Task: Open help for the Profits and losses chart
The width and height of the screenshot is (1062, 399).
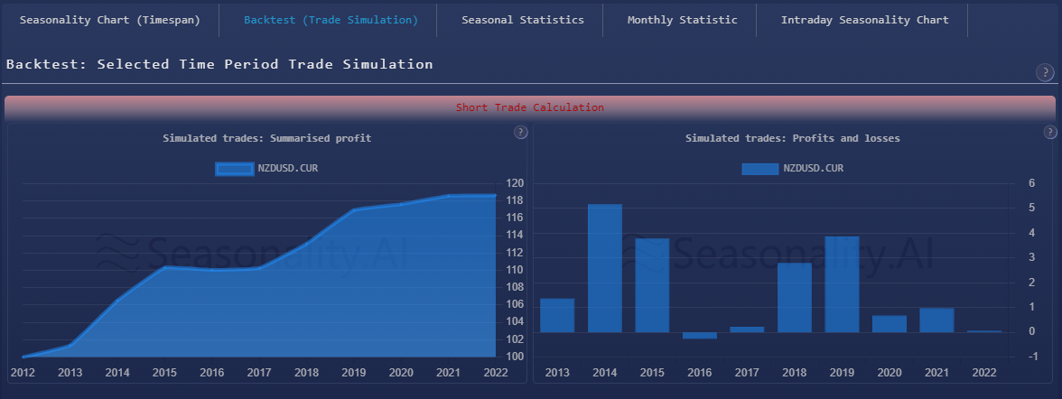Action: coord(1050,133)
